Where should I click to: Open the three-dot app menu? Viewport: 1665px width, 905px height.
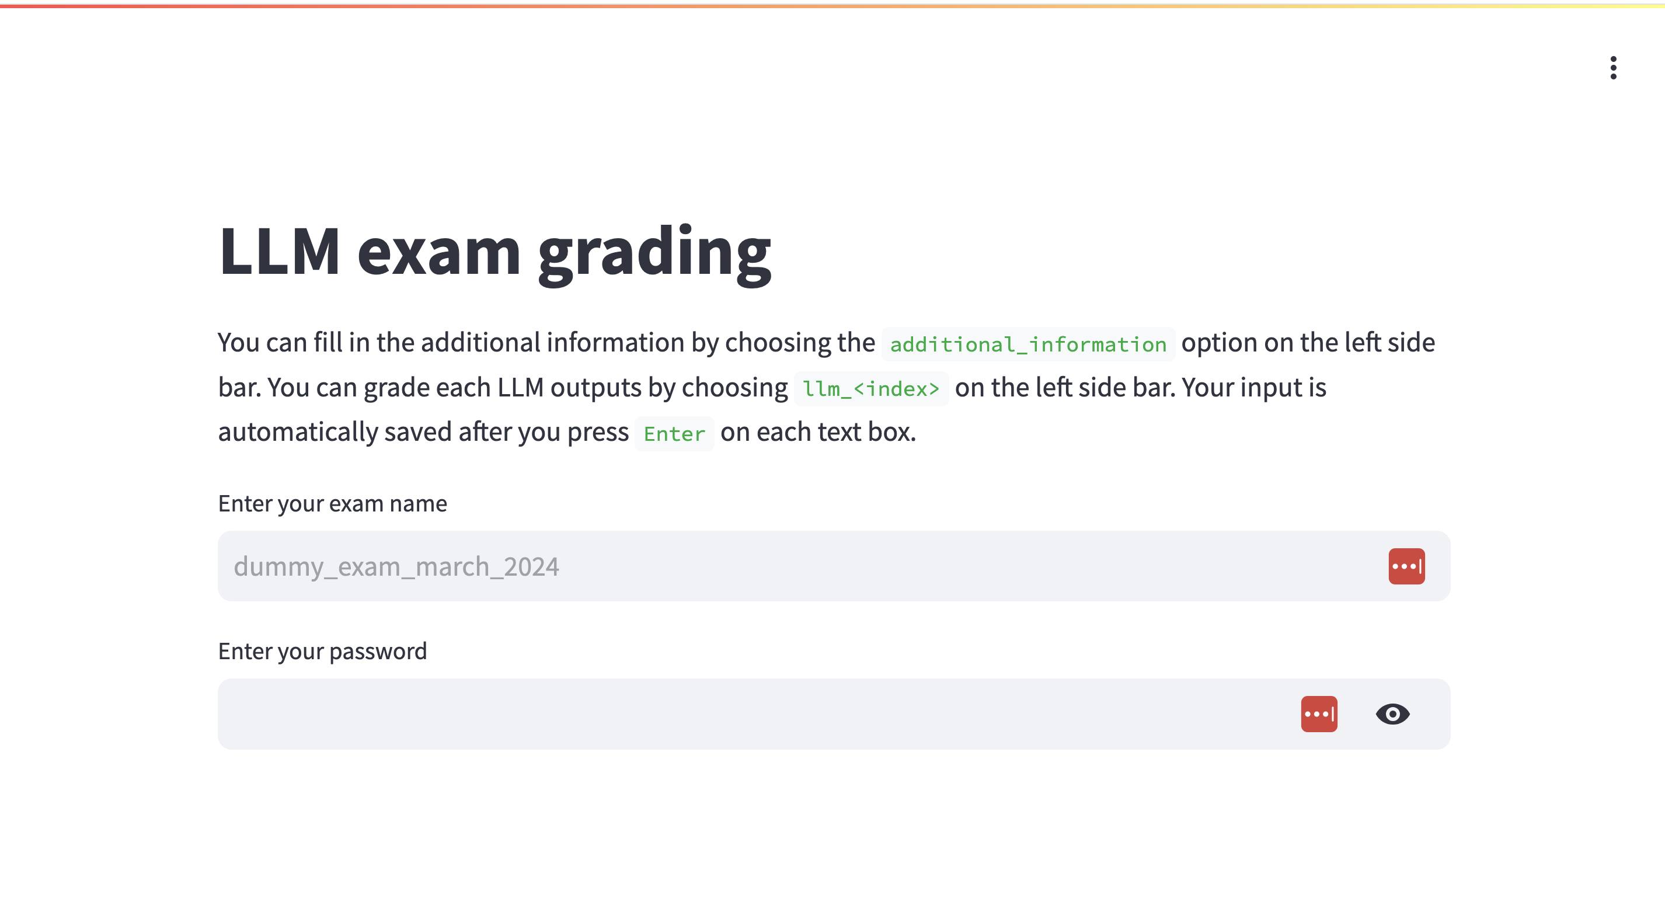pyautogui.click(x=1612, y=68)
